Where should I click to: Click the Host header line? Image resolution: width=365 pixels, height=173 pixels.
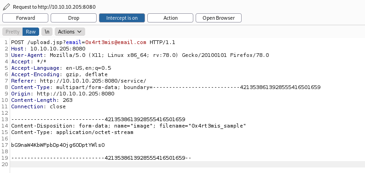click(48, 49)
